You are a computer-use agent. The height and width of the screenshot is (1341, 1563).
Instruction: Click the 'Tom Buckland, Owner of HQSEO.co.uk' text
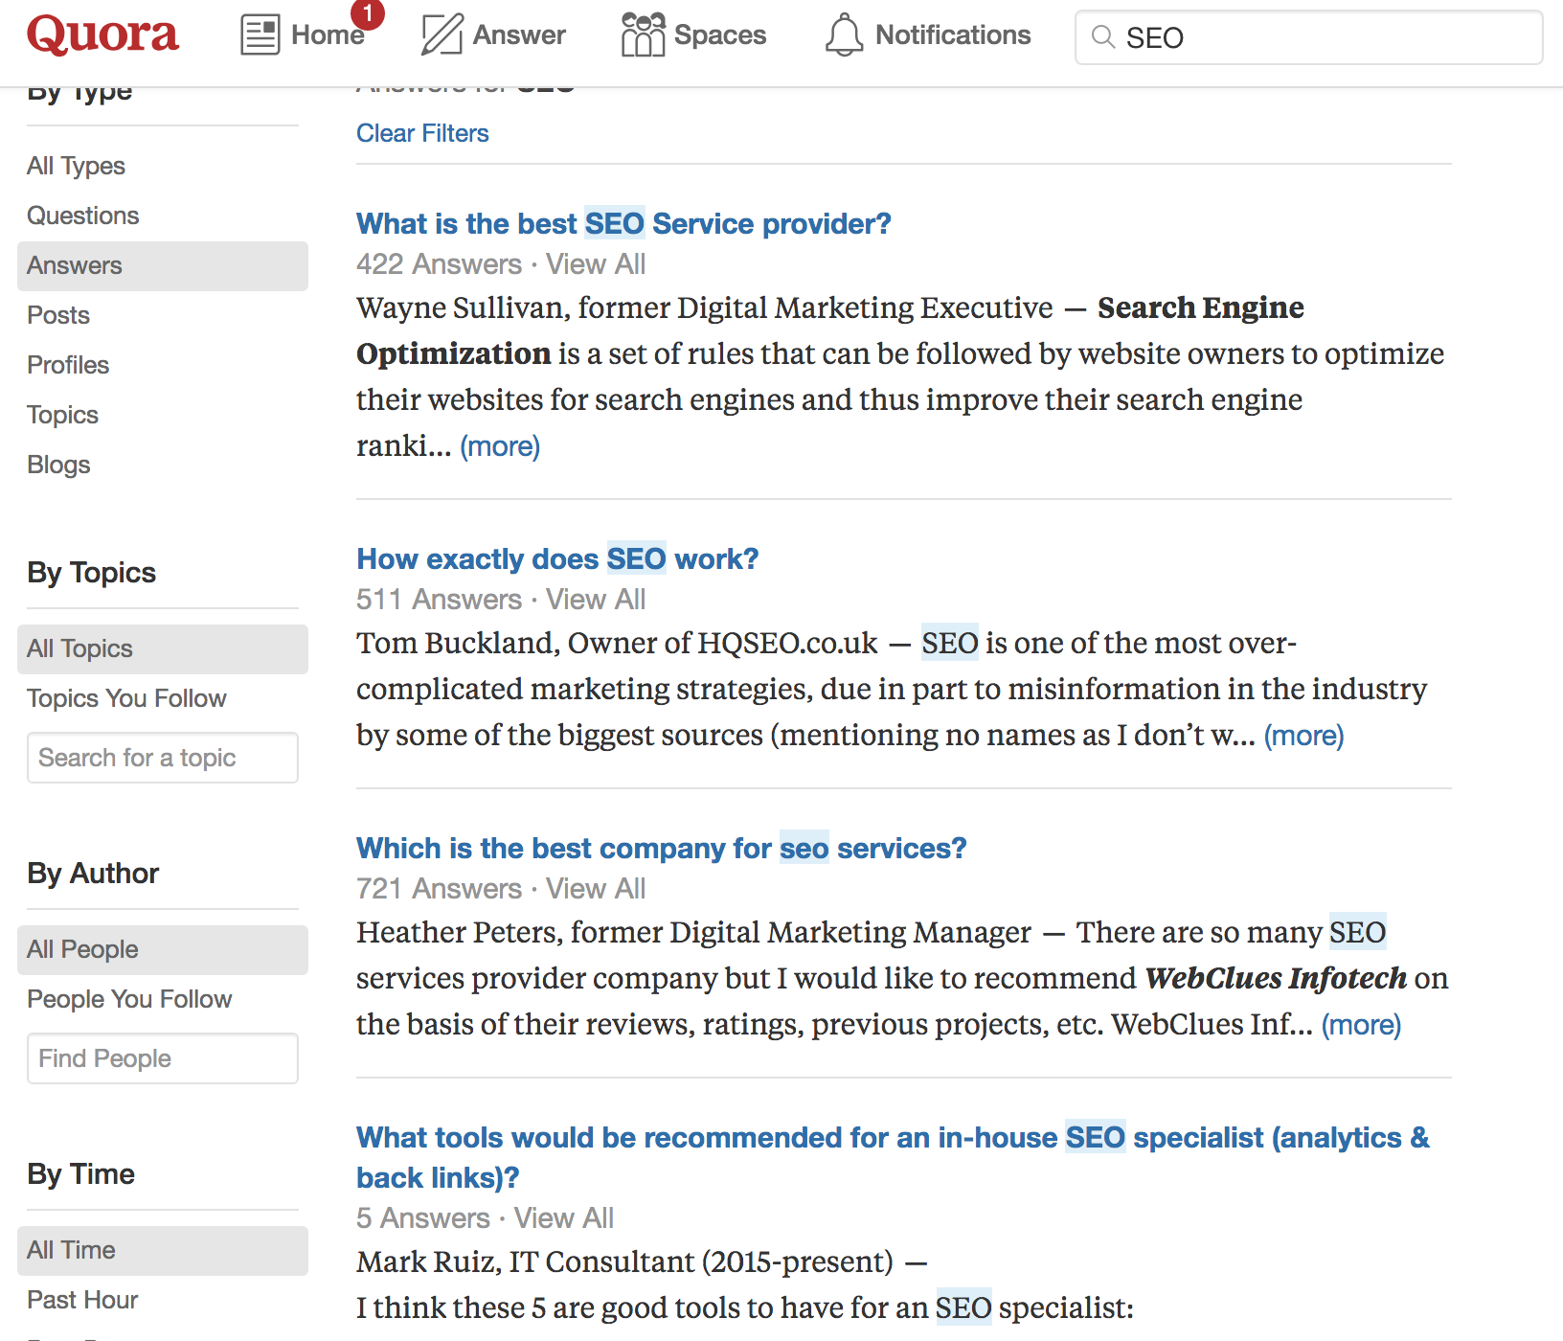tap(617, 643)
